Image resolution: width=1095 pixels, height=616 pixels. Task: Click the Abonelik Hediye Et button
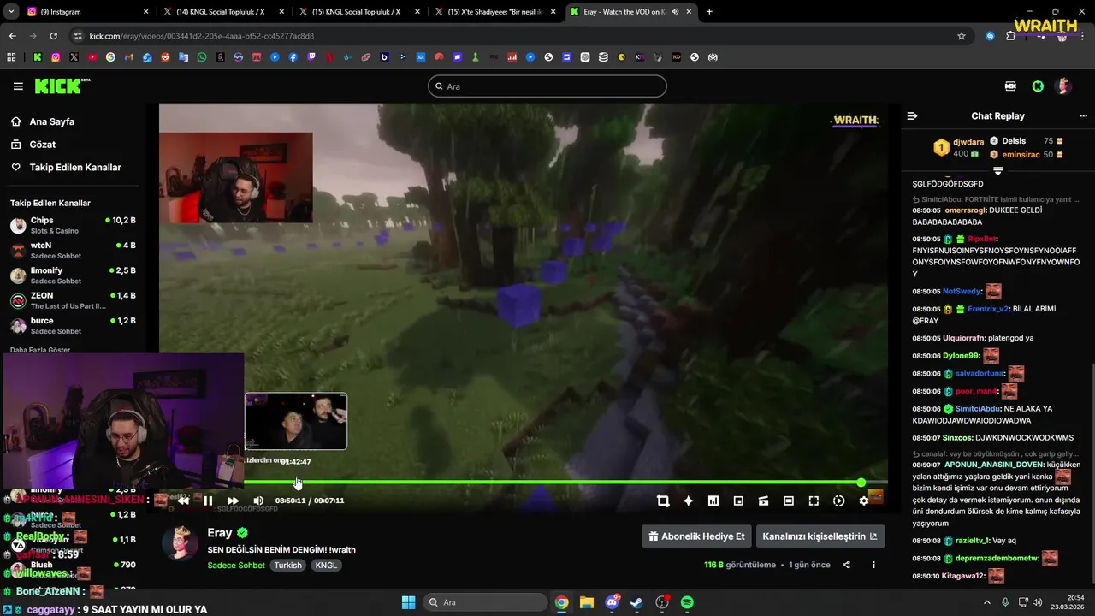(x=696, y=536)
